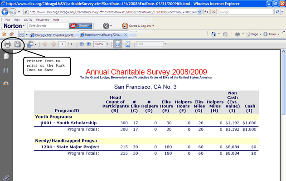Screen dimensions: 286x181
Task: Open the File menu
Action: [x=8, y=20]
